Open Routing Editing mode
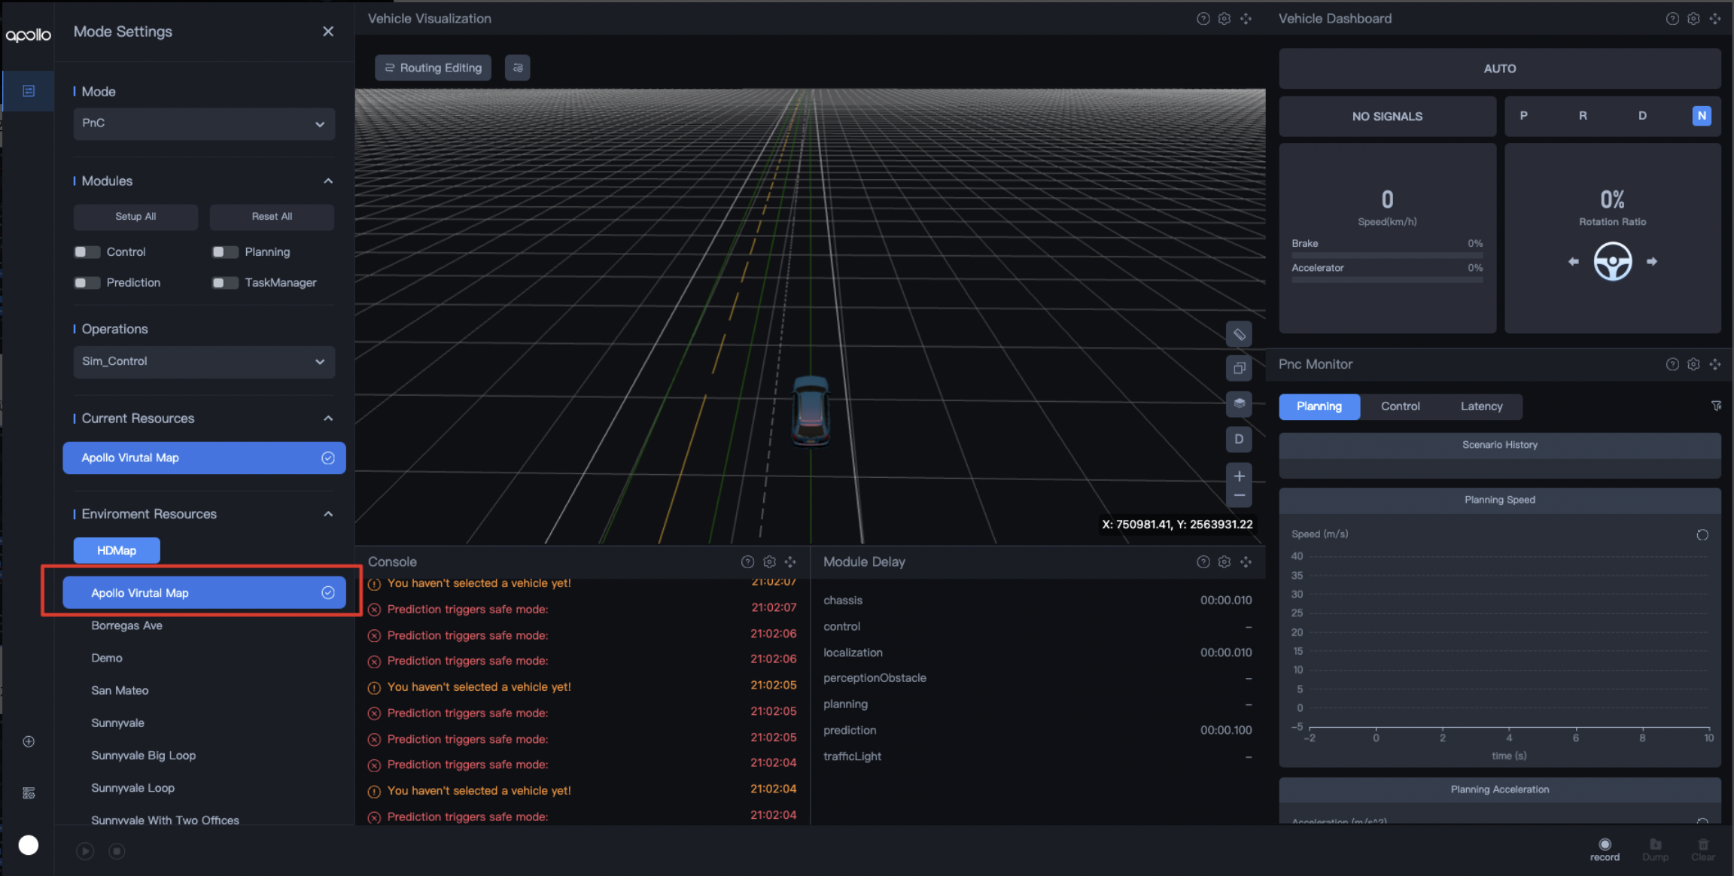 click(433, 67)
